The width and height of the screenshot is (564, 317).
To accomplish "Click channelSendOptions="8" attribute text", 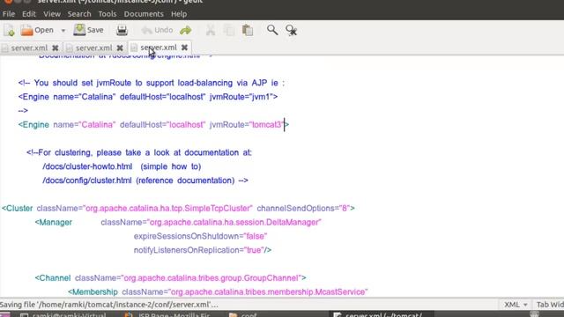I will click(x=303, y=209).
